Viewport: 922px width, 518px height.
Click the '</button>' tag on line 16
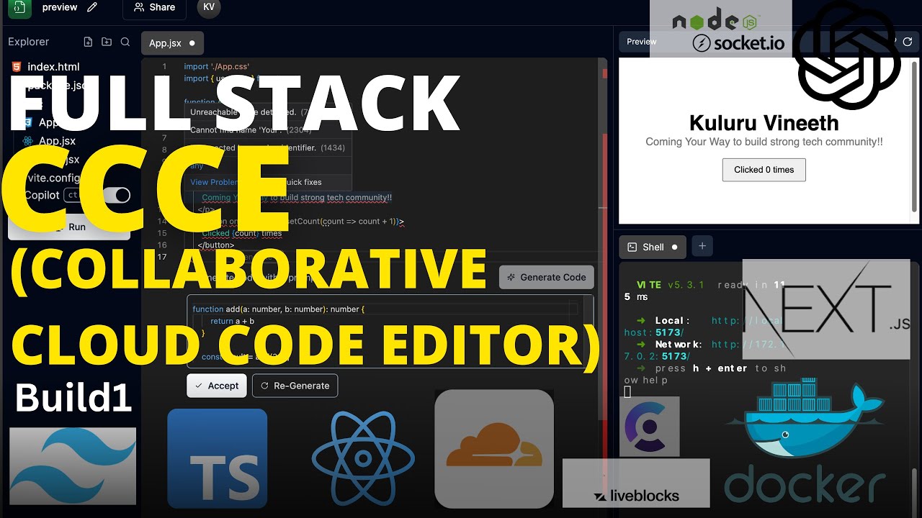(215, 245)
